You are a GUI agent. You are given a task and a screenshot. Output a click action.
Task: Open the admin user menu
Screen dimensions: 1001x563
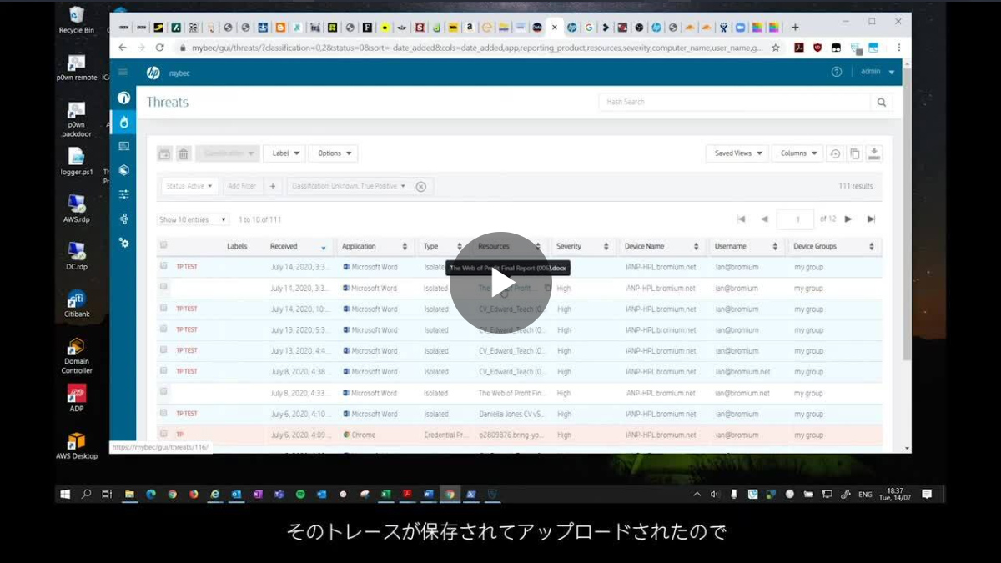[878, 72]
